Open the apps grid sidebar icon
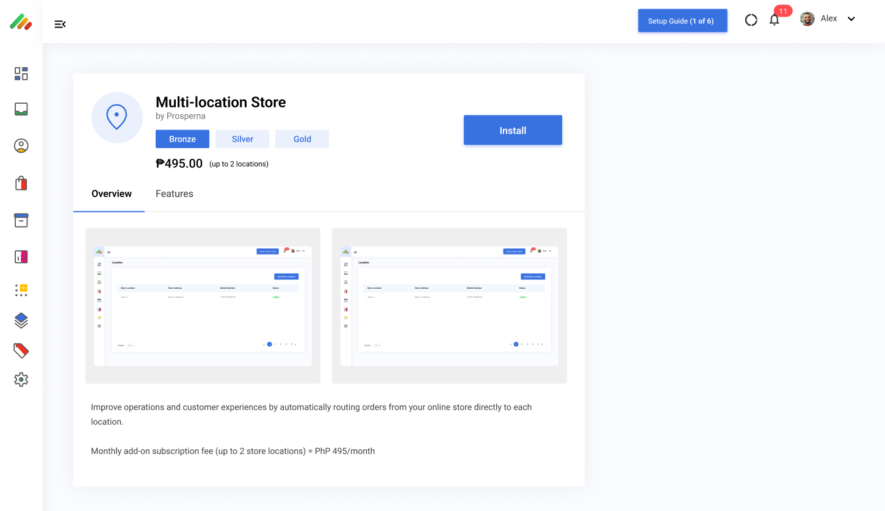 pyautogui.click(x=21, y=290)
